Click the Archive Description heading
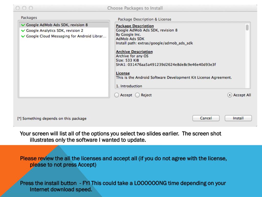This screenshot has width=262, height=197. tap(134, 52)
